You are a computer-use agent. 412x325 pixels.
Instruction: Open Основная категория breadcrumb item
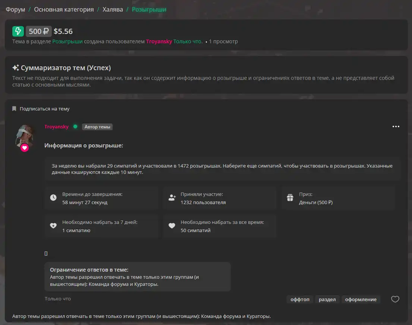click(x=64, y=9)
